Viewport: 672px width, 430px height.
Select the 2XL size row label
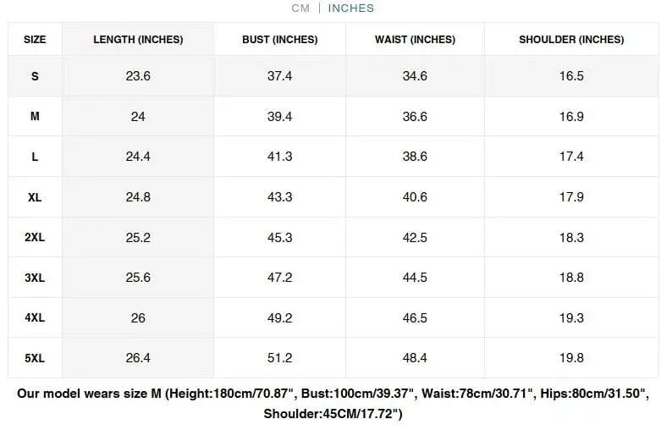[35, 238]
